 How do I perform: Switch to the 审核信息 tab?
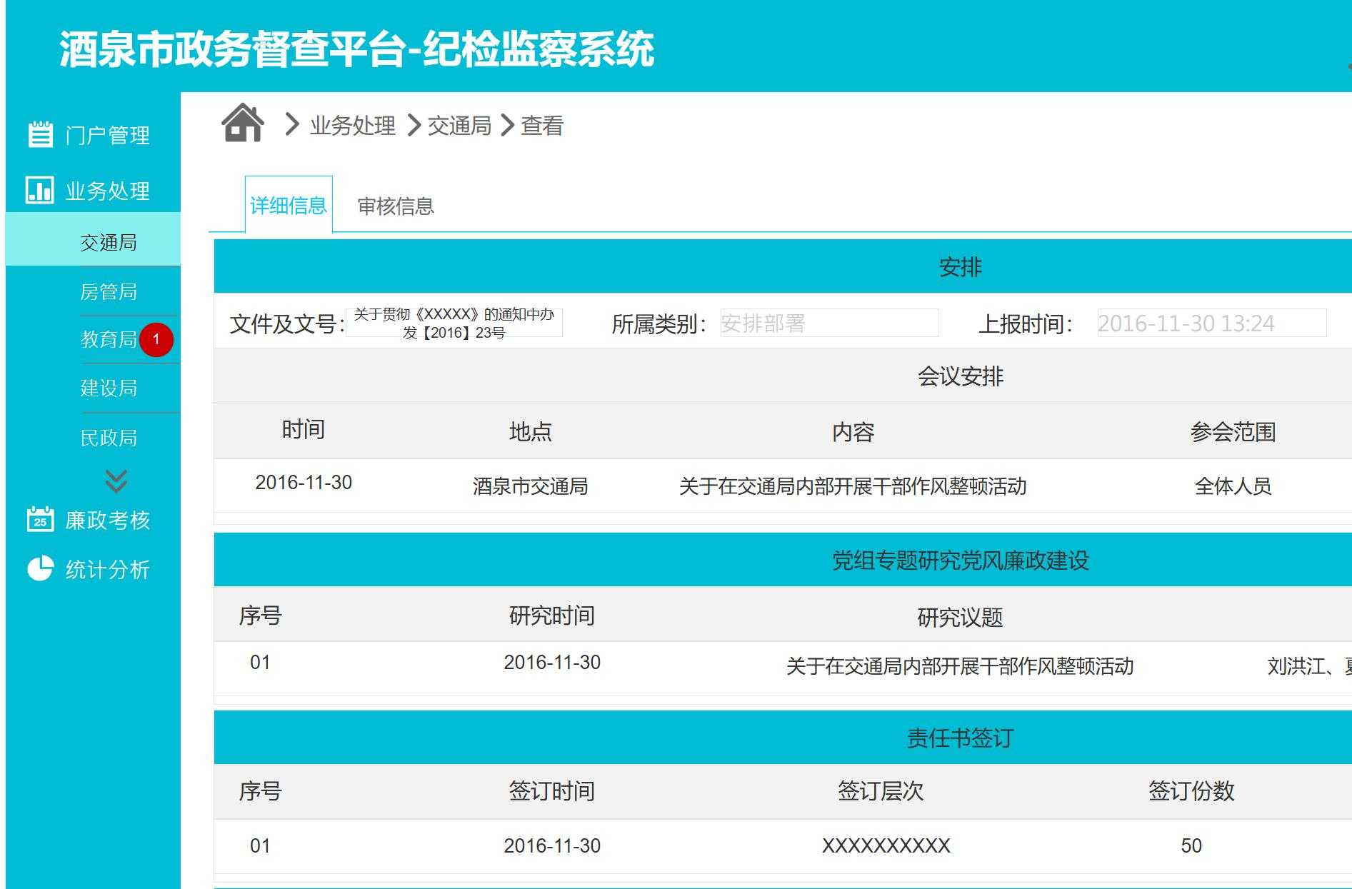396,206
